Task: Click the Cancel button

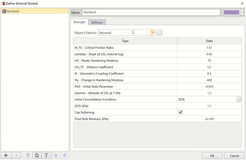Action: [234, 156]
